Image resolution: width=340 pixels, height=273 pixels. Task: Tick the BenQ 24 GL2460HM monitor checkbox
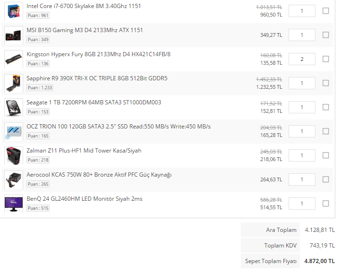326,204
